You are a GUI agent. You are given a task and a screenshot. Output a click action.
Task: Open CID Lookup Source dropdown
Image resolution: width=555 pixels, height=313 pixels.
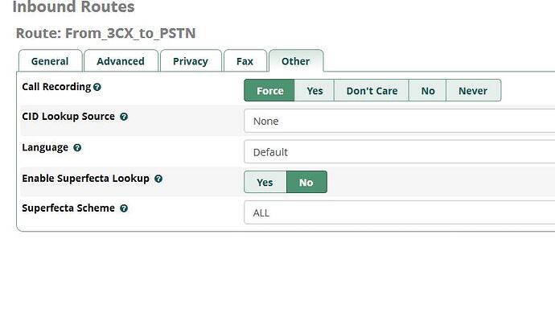400,121
